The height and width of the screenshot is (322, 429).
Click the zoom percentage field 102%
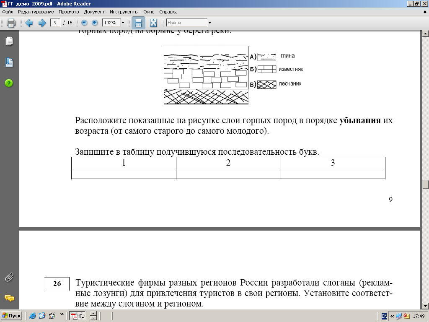111,23
